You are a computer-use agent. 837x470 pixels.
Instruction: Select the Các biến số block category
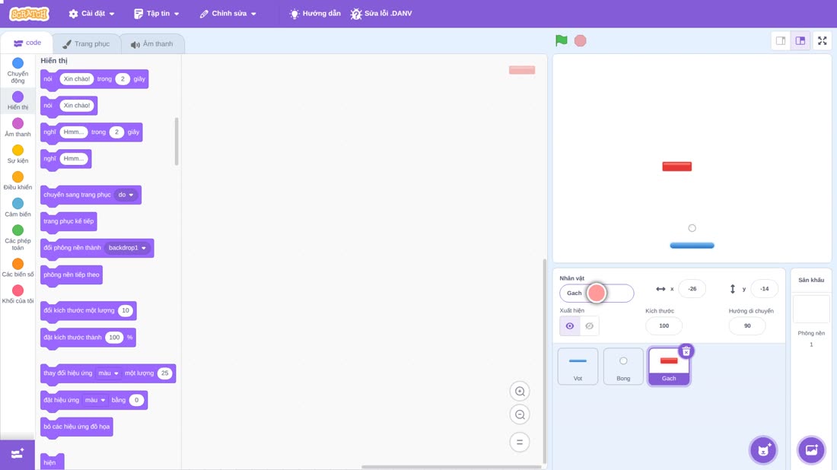tap(18, 267)
